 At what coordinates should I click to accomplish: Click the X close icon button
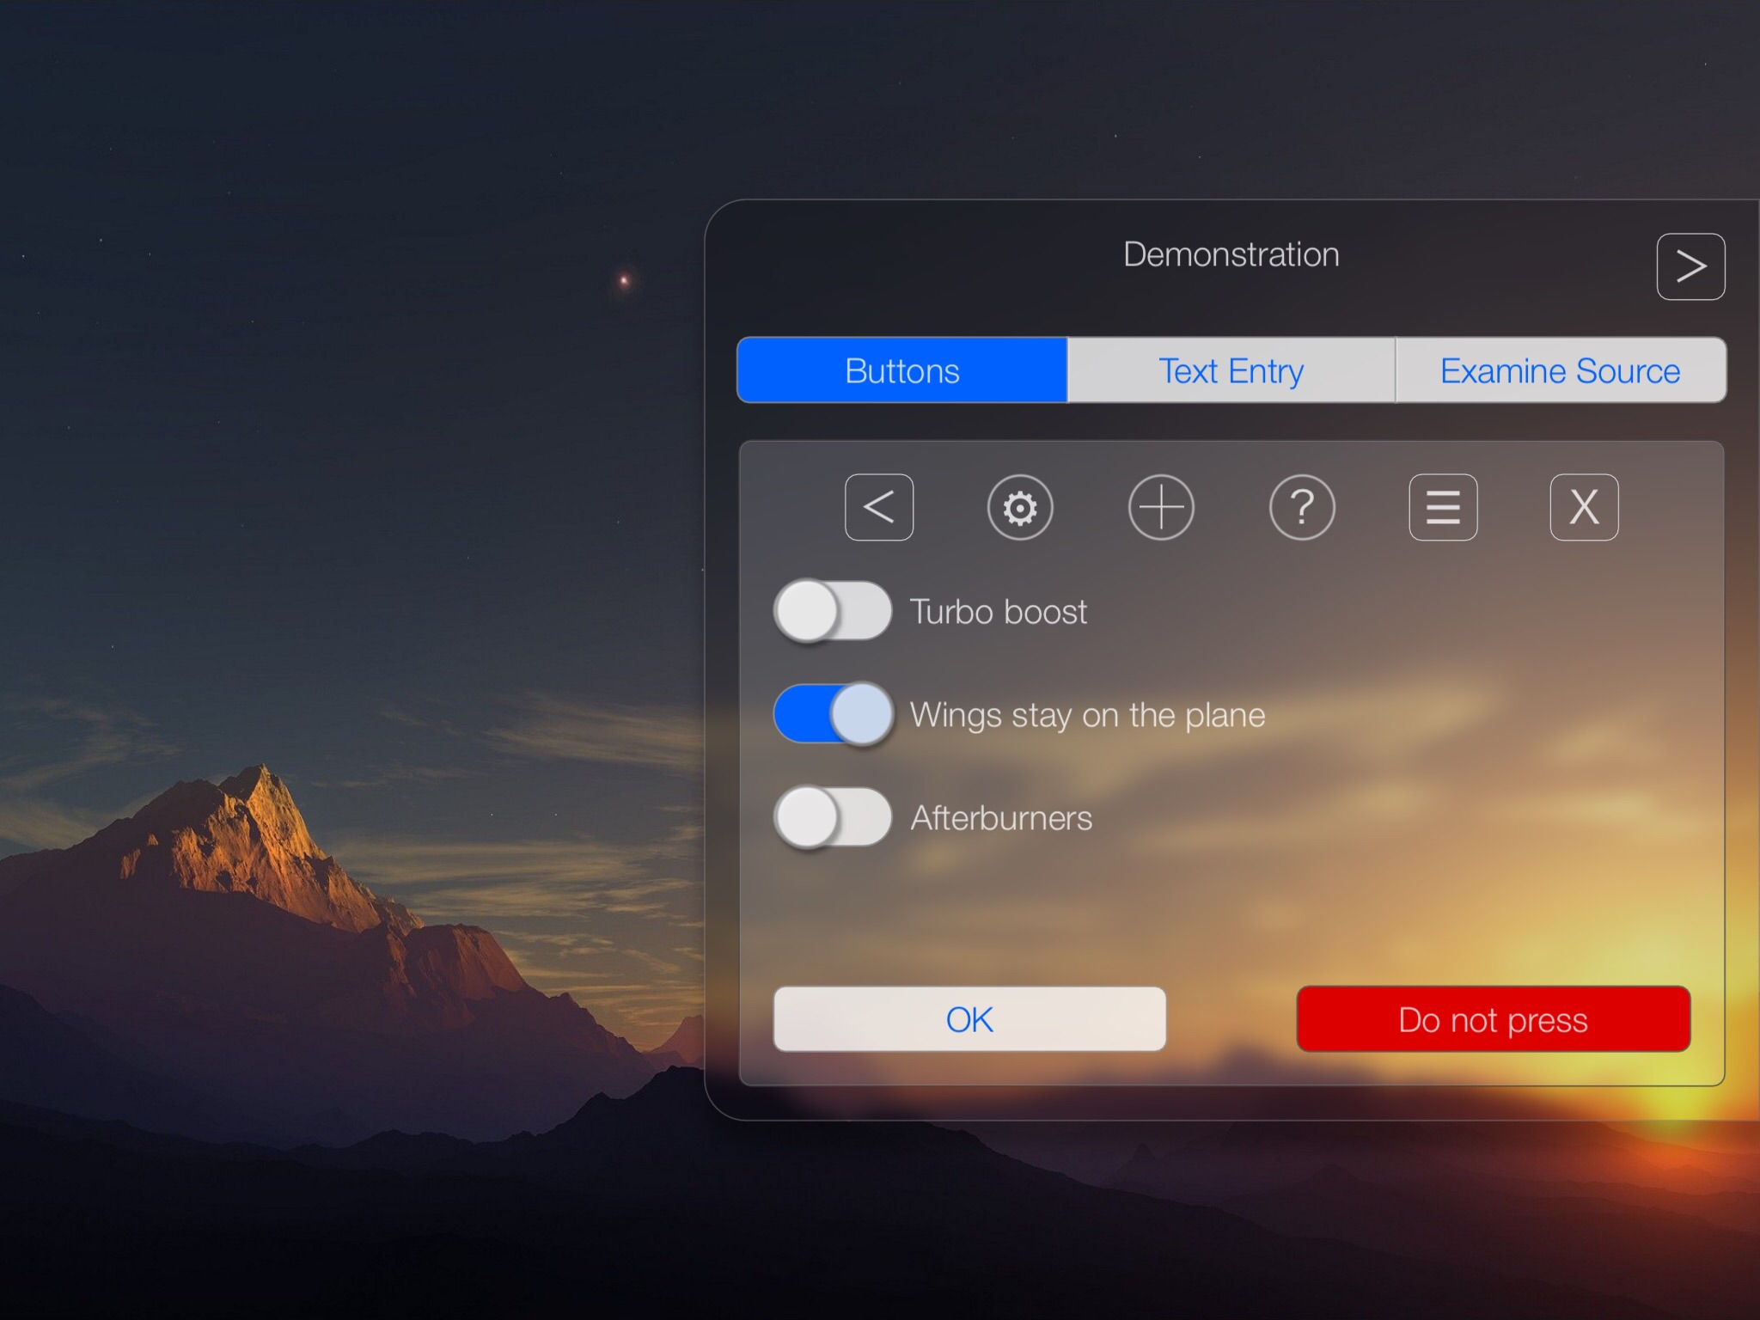tap(1584, 507)
